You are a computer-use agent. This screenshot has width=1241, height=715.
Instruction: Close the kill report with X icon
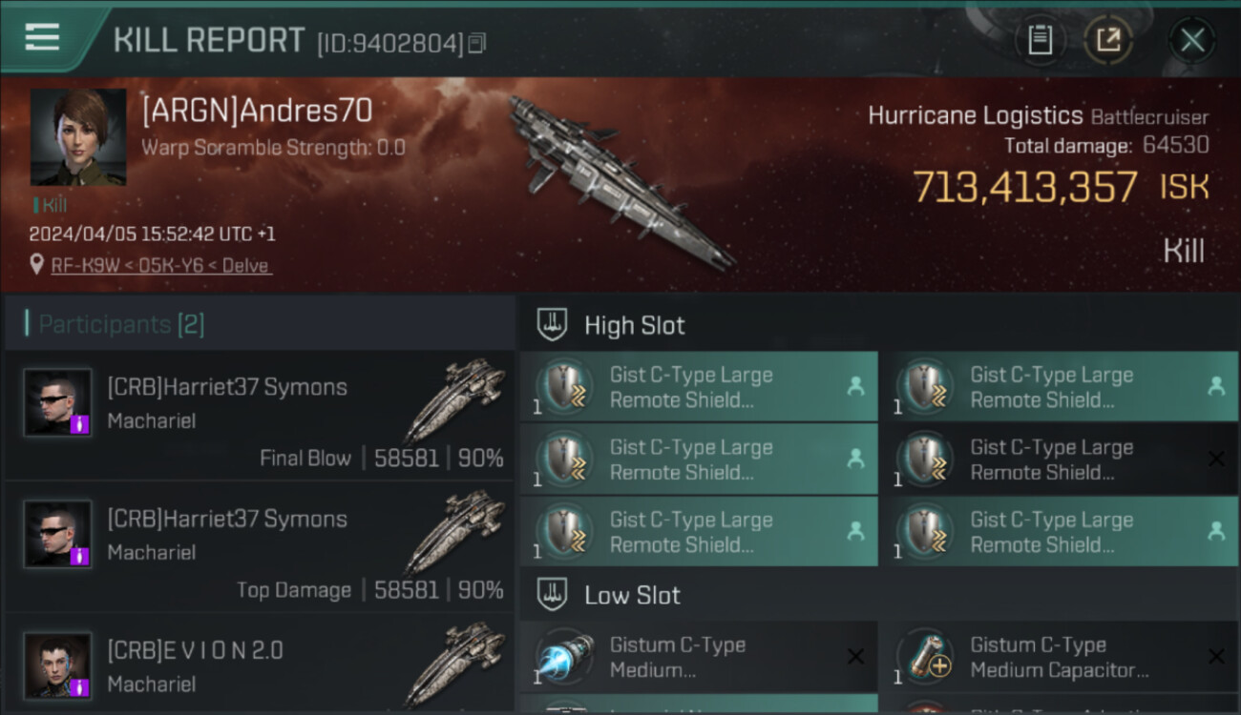(x=1192, y=40)
